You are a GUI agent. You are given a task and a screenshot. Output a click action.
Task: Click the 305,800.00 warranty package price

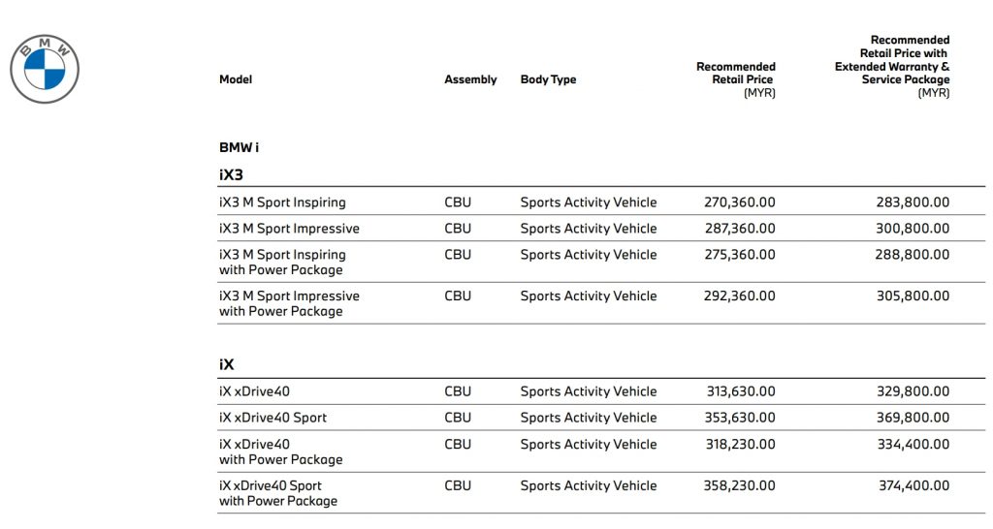[913, 296]
